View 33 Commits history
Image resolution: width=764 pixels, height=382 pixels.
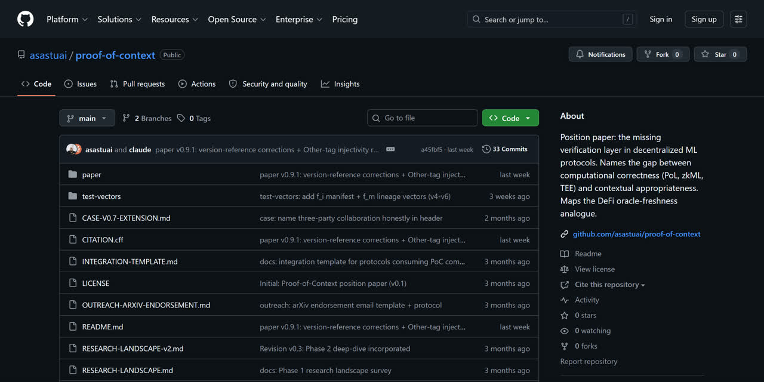click(x=505, y=149)
